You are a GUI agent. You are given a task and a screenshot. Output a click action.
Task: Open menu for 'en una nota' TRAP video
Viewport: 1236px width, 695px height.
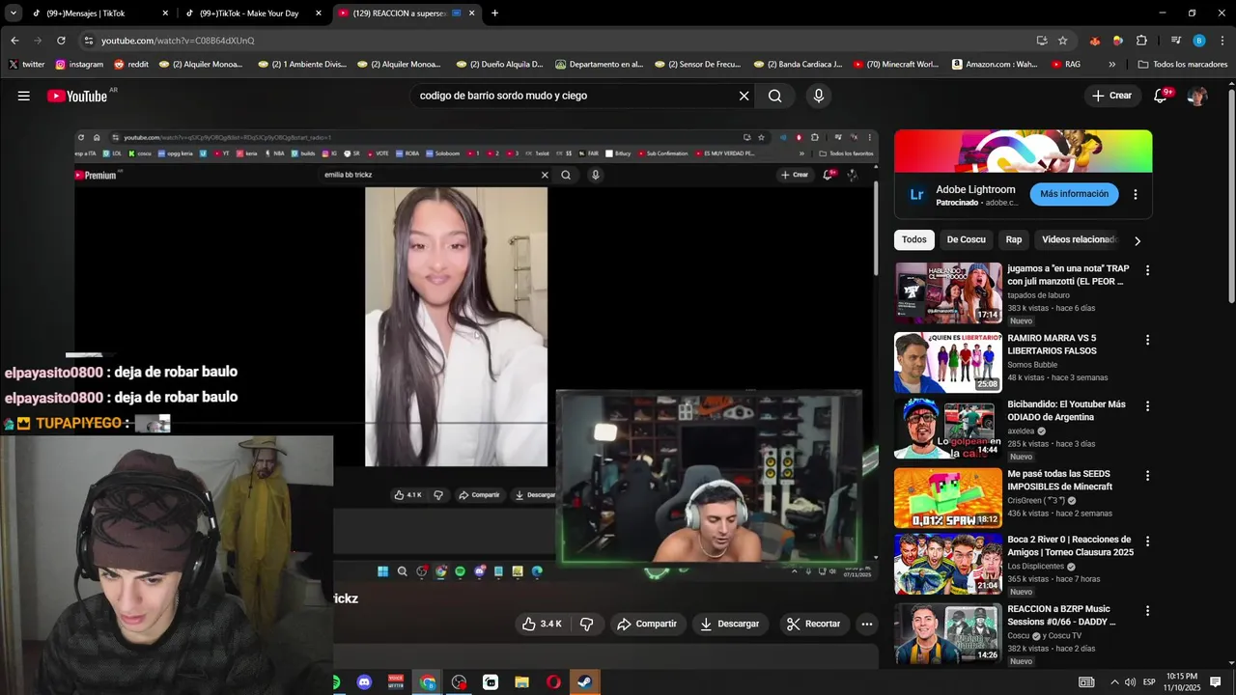(1147, 270)
